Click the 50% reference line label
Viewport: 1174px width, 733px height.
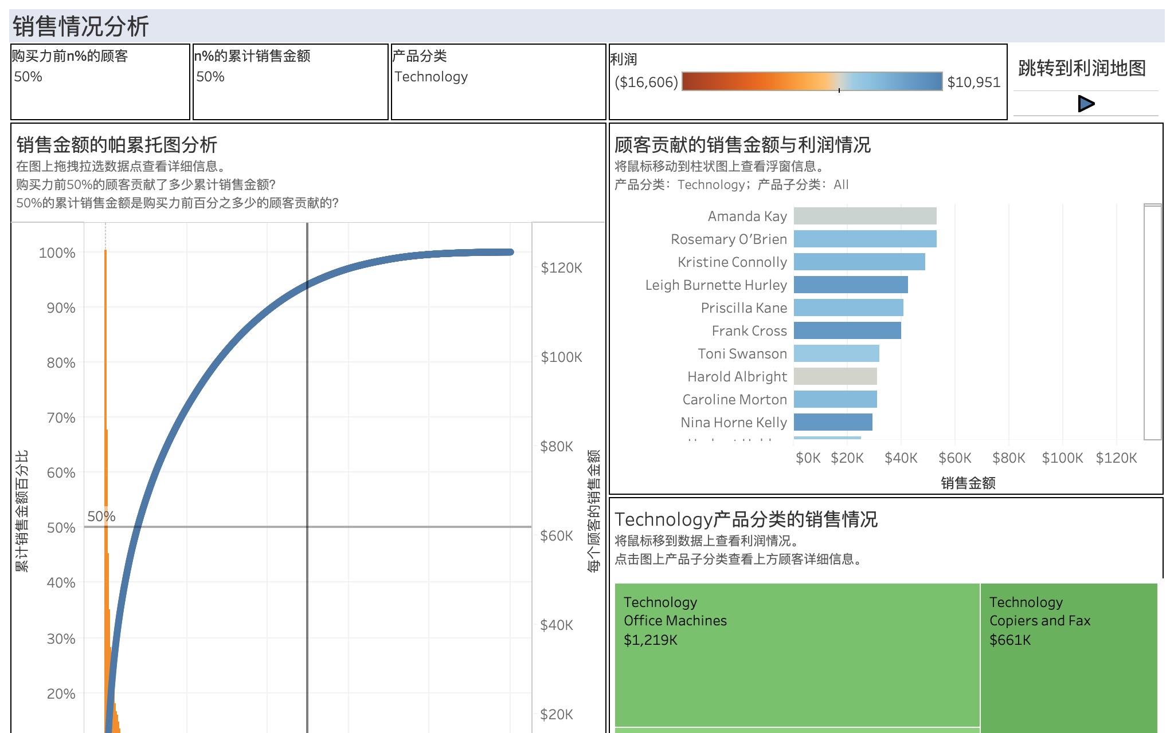pyautogui.click(x=101, y=517)
